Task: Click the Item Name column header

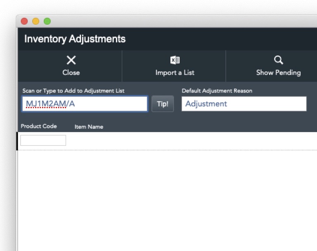Action: (x=89, y=127)
